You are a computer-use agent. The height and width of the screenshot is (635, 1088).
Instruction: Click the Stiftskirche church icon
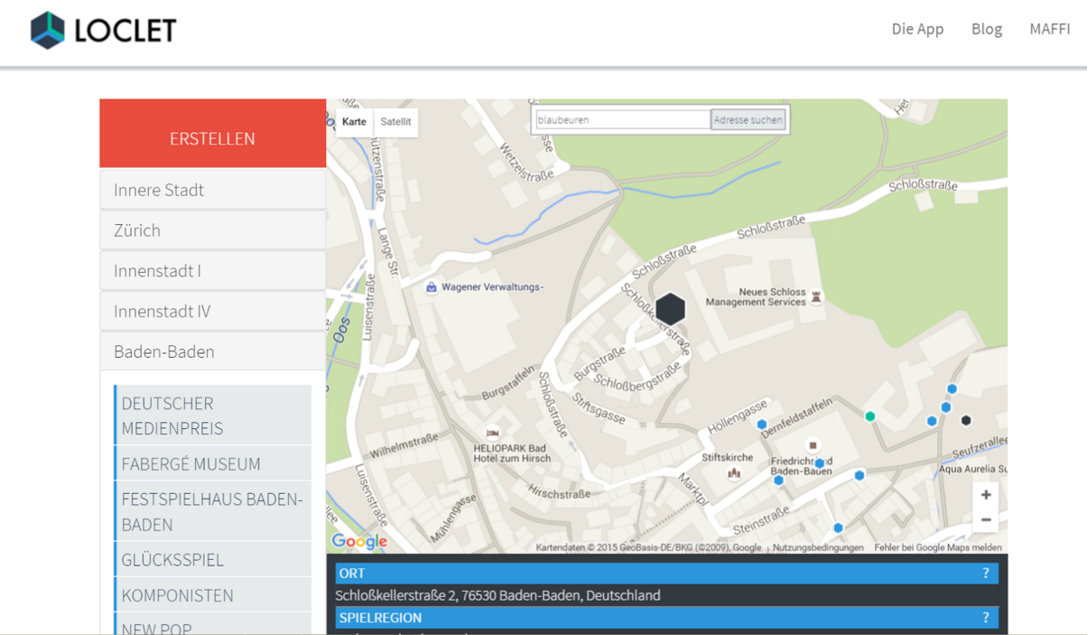(734, 472)
